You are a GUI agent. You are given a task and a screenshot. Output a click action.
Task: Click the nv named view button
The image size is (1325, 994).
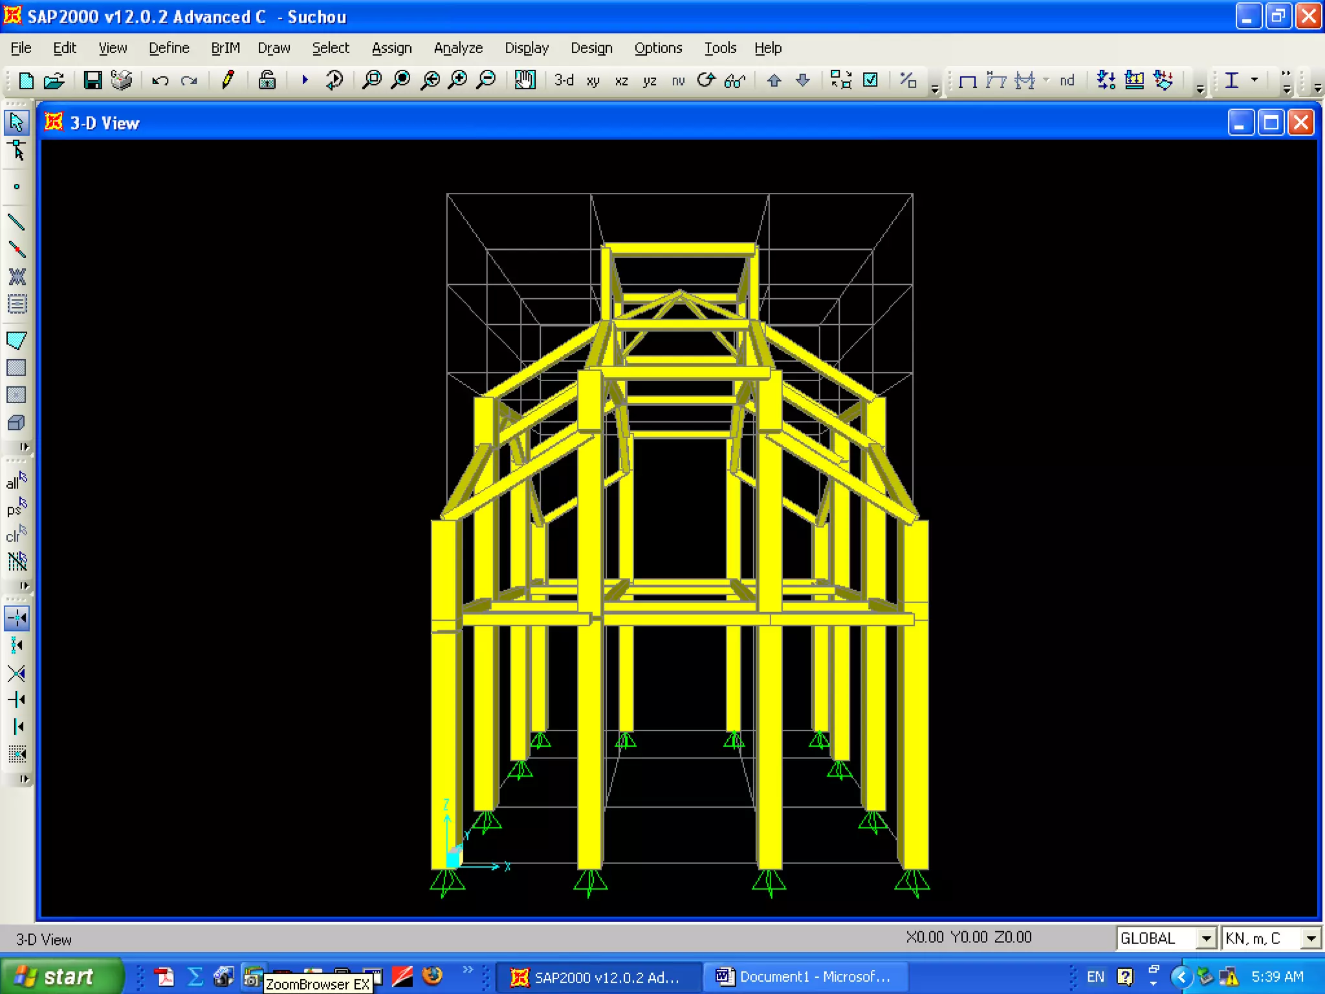click(x=678, y=80)
